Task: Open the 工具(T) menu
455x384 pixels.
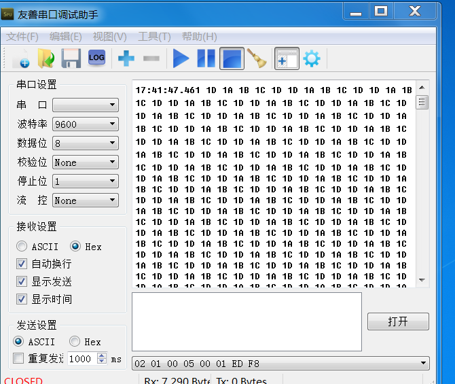Action: (x=154, y=37)
